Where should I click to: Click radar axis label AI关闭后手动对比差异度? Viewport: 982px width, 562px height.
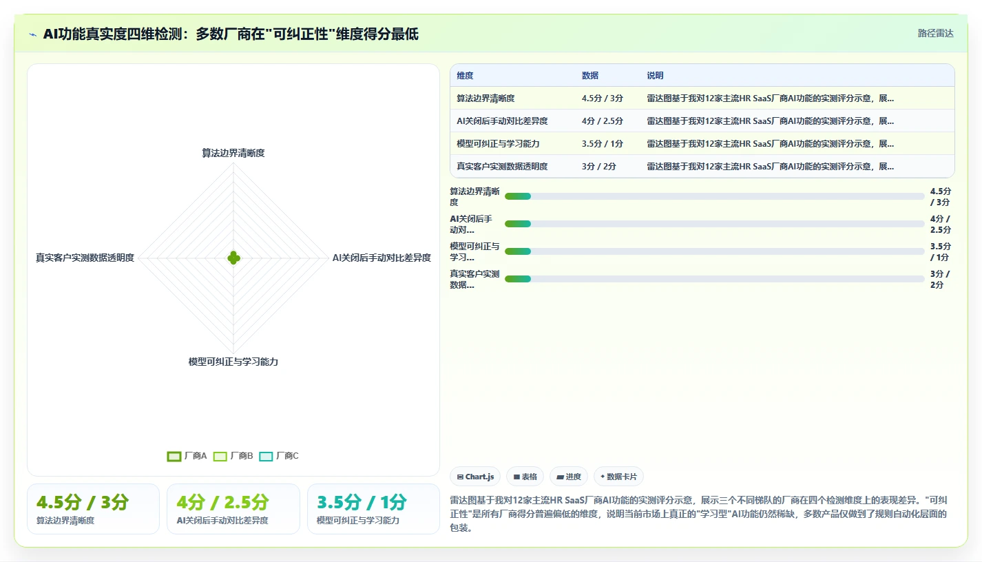pyautogui.click(x=382, y=258)
